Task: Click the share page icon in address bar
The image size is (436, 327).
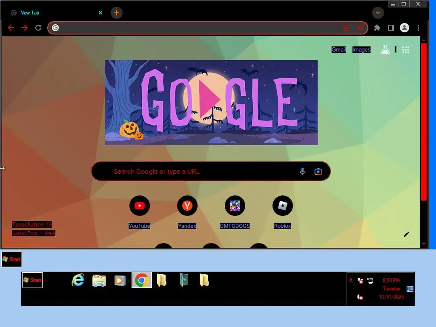Action: pyautogui.click(x=347, y=28)
